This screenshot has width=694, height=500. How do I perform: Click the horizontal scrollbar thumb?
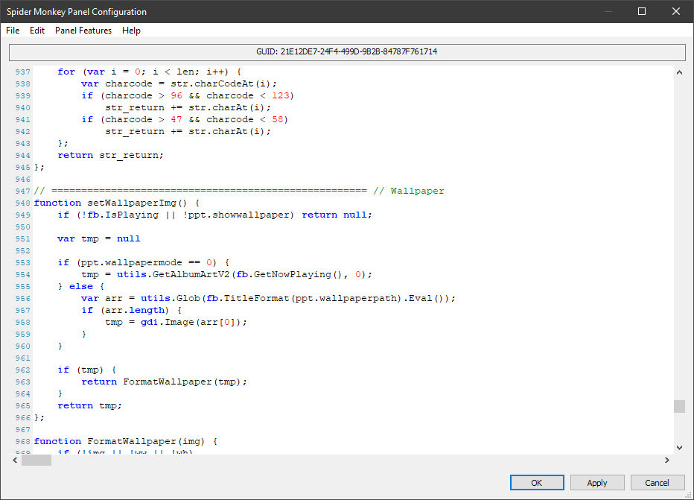click(x=36, y=461)
